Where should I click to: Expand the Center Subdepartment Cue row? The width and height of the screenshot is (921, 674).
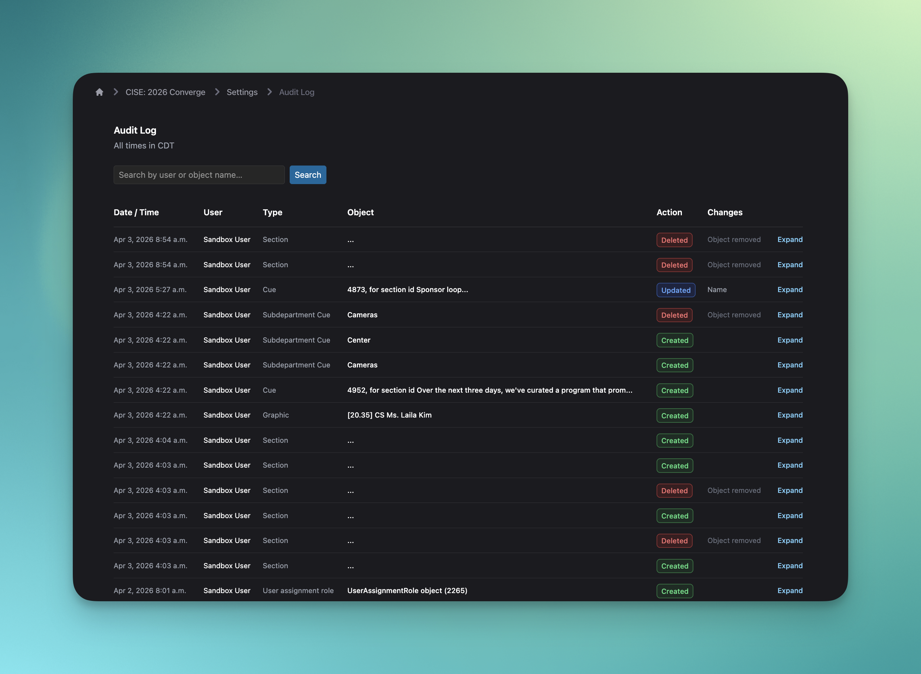[790, 340]
